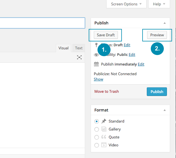The height and width of the screenshot is (158, 176).
Task: Switch to the Visual editor tab
Action: [x=63, y=48]
